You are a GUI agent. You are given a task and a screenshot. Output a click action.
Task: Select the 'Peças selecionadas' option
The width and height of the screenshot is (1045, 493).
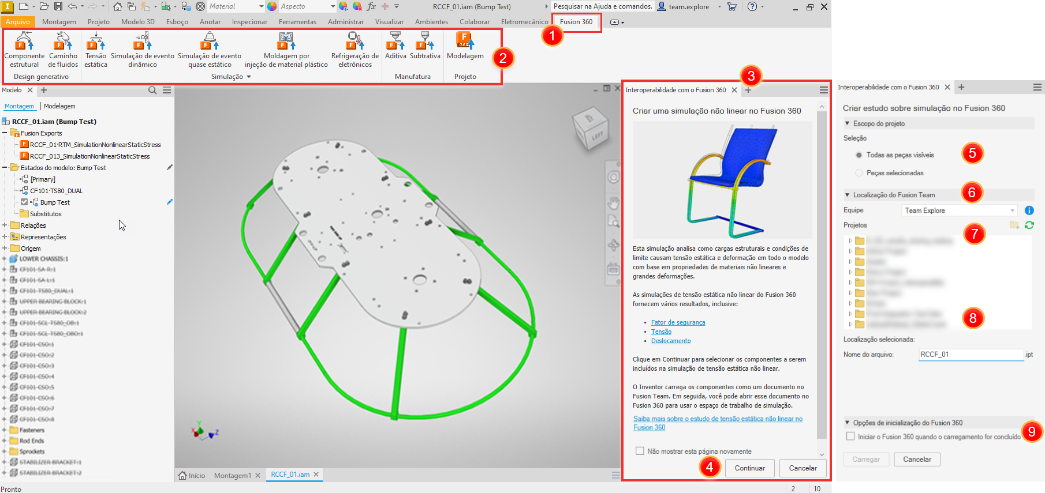coord(859,173)
